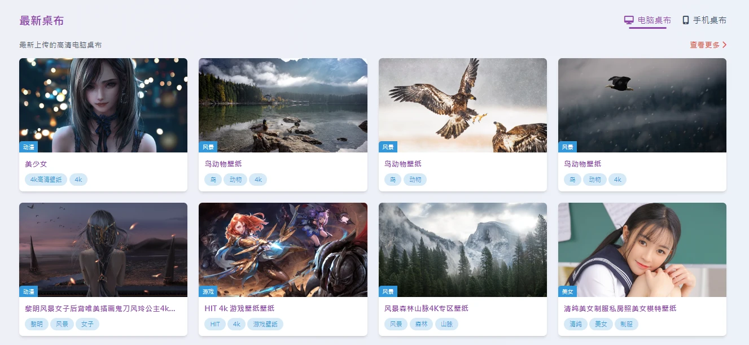Select the 制服 tag
This screenshot has width=749, height=345.
click(627, 324)
